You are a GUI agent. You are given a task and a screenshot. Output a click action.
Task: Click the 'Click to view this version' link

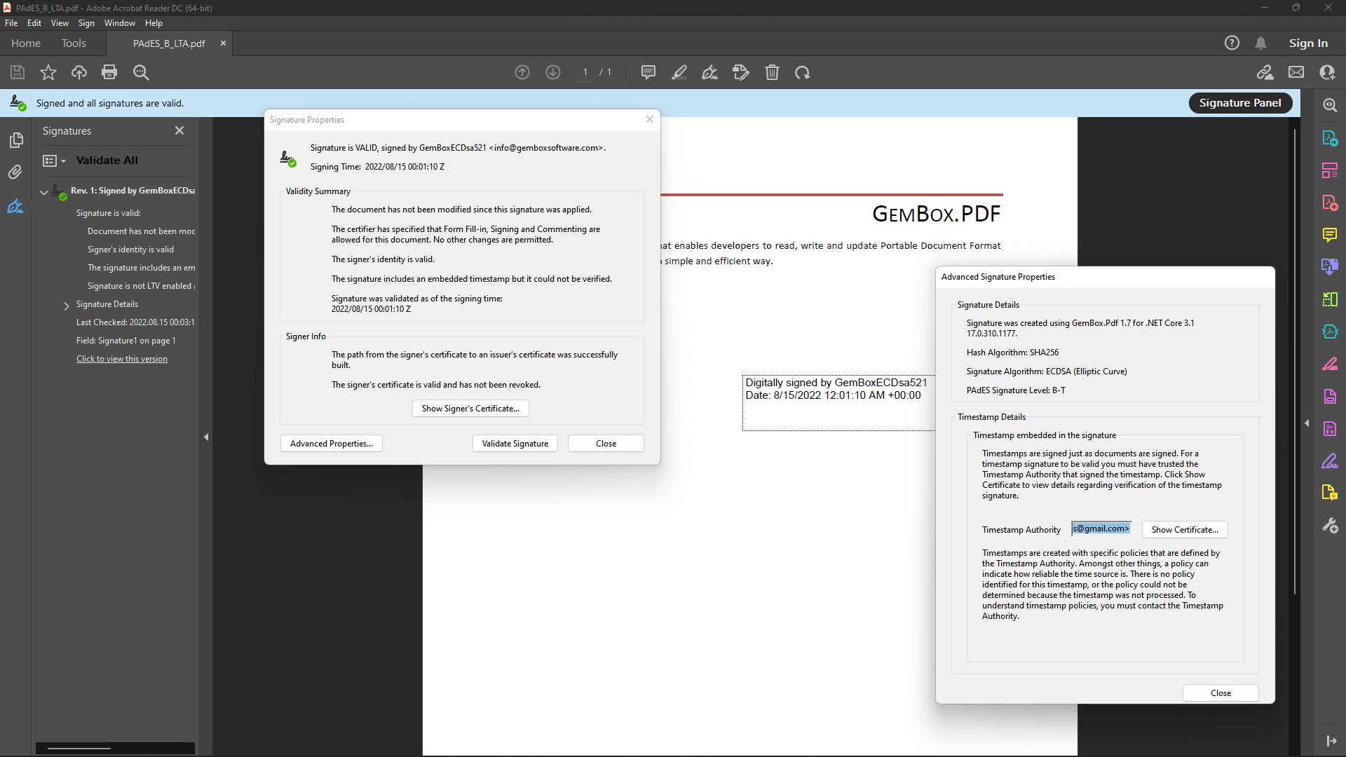click(122, 359)
